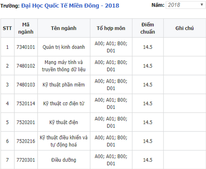Click 14.5 score for major 7480102
Viewport: 206px width, 169px height.
pos(148,66)
